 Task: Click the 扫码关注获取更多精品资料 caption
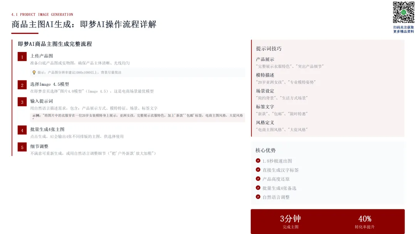coord(404,29)
